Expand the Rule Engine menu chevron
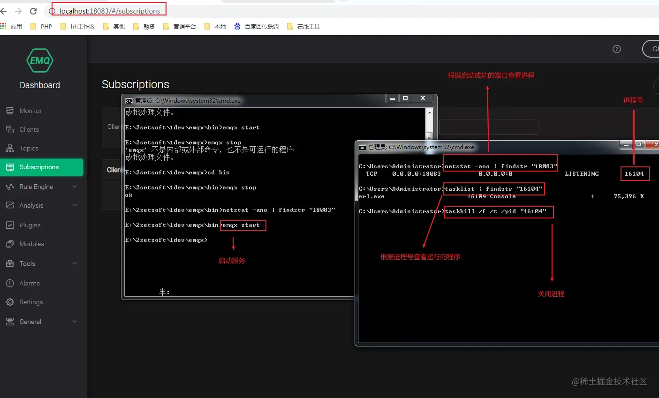The height and width of the screenshot is (398, 659). (x=75, y=187)
